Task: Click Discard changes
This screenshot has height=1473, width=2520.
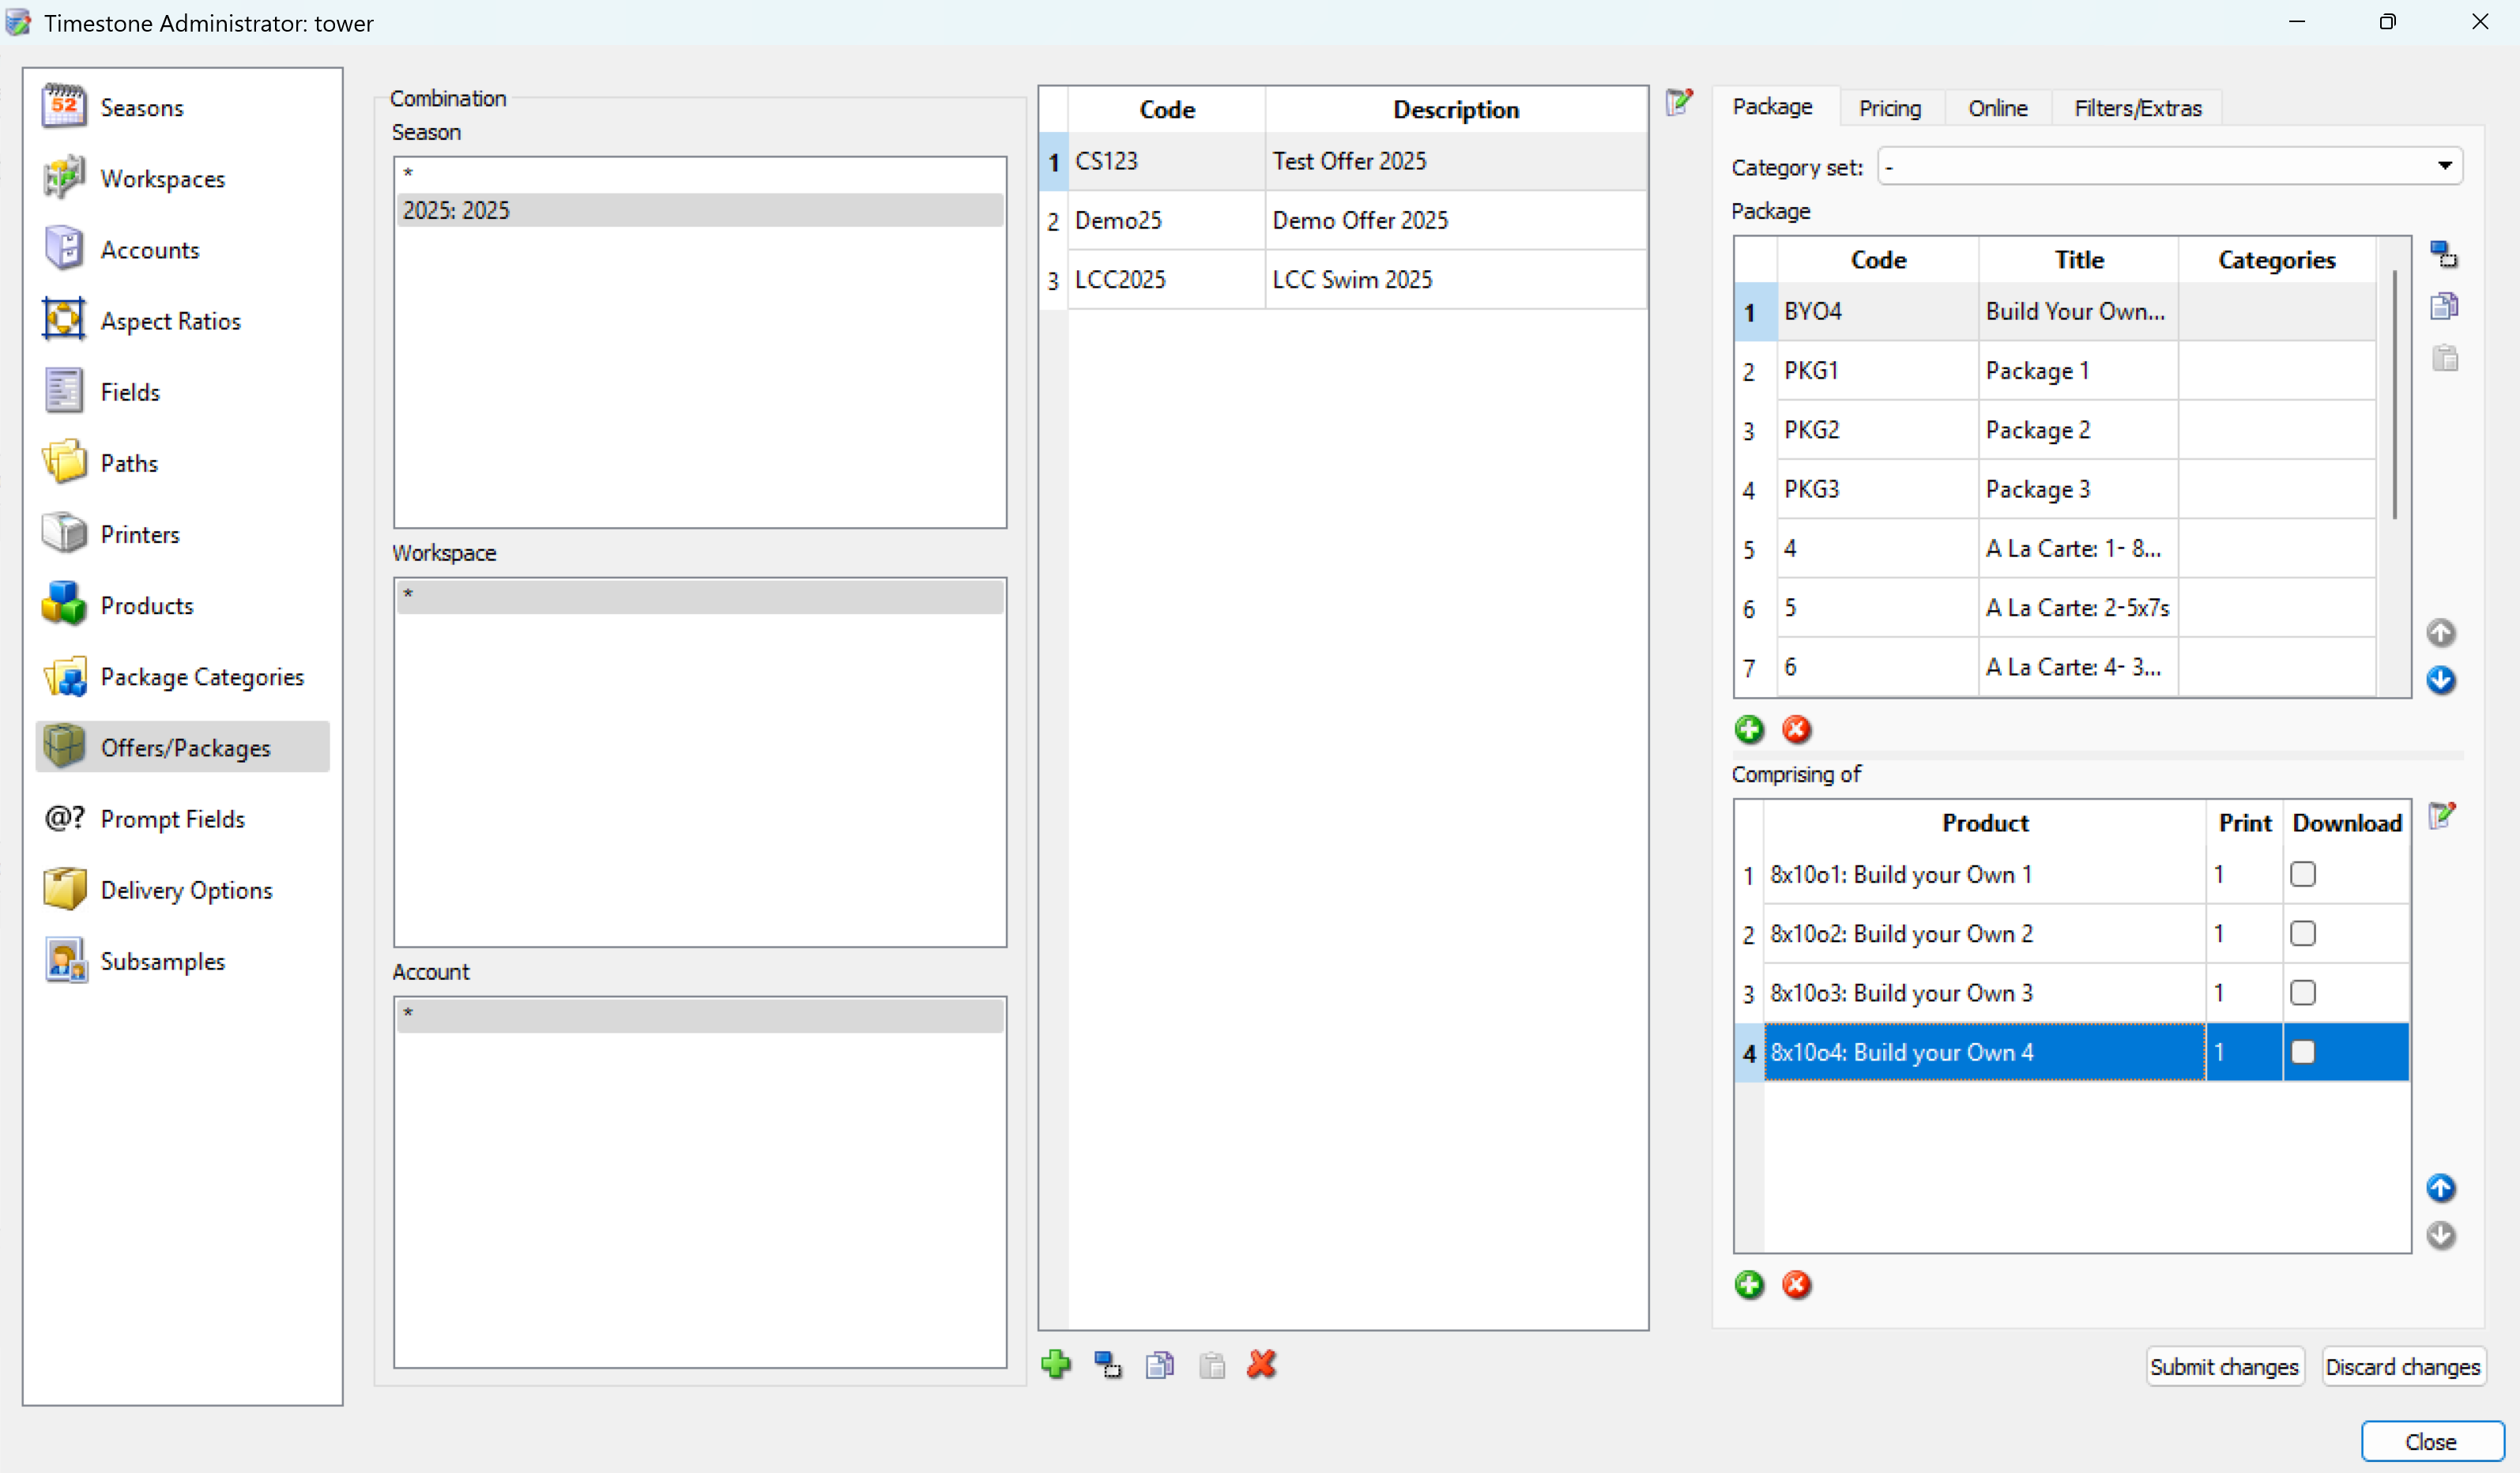Action: (2404, 1366)
